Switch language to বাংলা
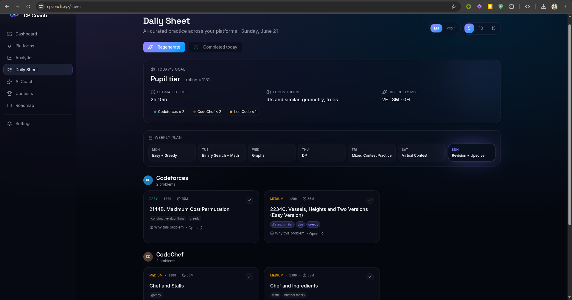The height and width of the screenshot is (300, 572). coord(451,28)
